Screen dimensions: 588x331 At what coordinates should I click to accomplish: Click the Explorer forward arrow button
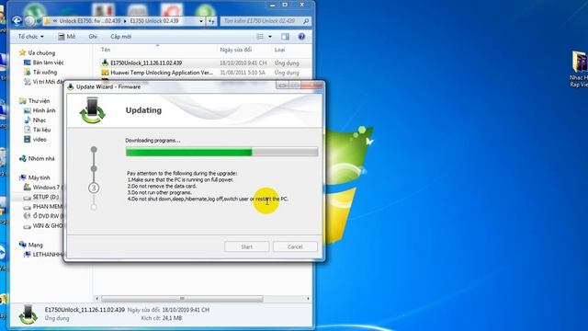[x=30, y=21]
